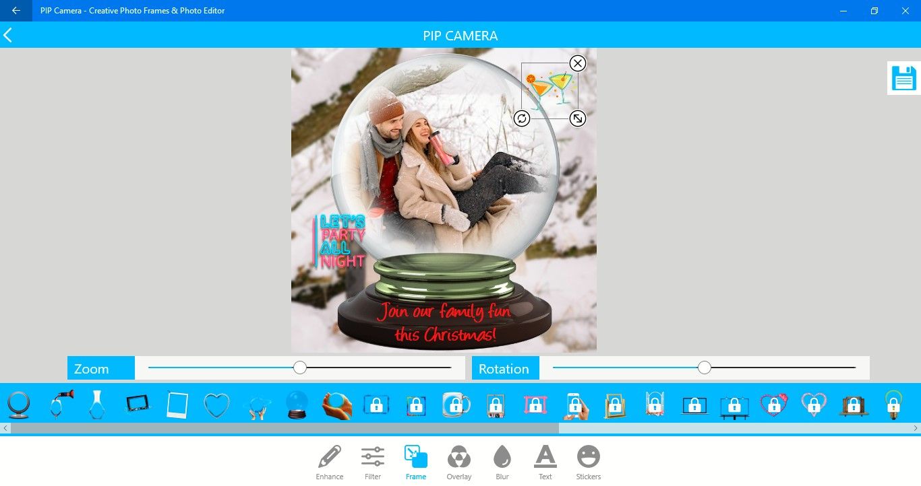Viewport: 921px width, 486px height.
Task: Delete the cocktail sticker with its X handle
Action: point(578,63)
